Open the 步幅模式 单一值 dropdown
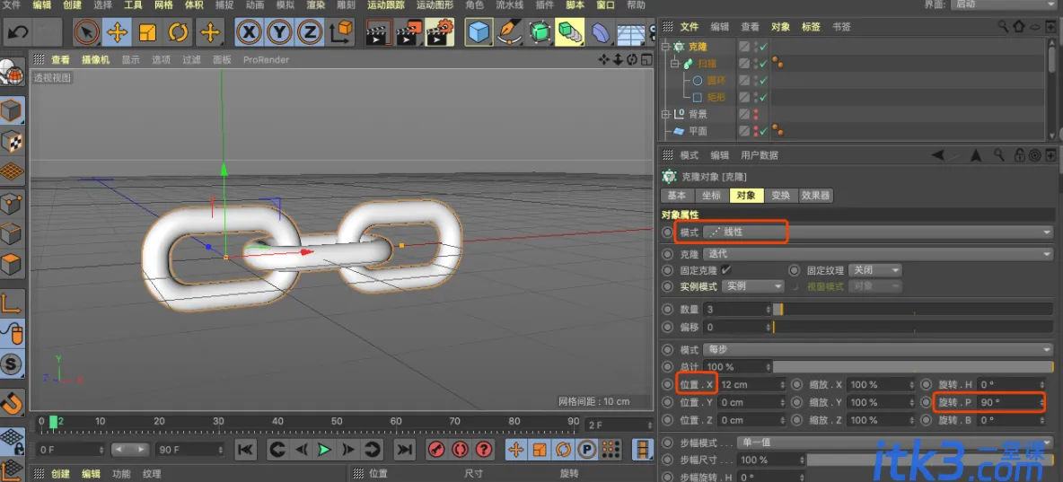Screen dimensions: 1063x482 895,442
